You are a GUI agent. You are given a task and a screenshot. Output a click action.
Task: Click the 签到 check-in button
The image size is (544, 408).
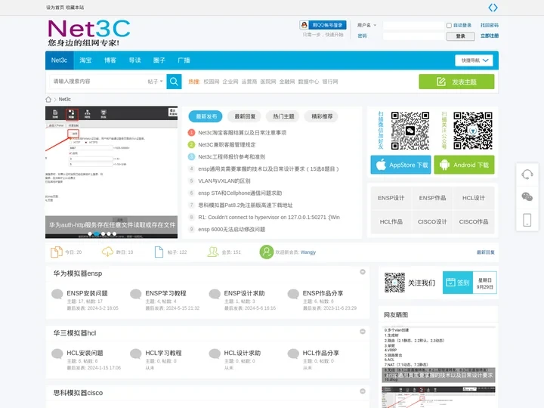pyautogui.click(x=458, y=283)
